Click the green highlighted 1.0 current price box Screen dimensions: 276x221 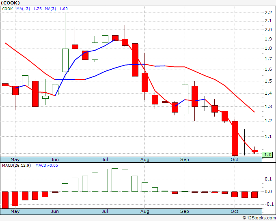point(267,155)
